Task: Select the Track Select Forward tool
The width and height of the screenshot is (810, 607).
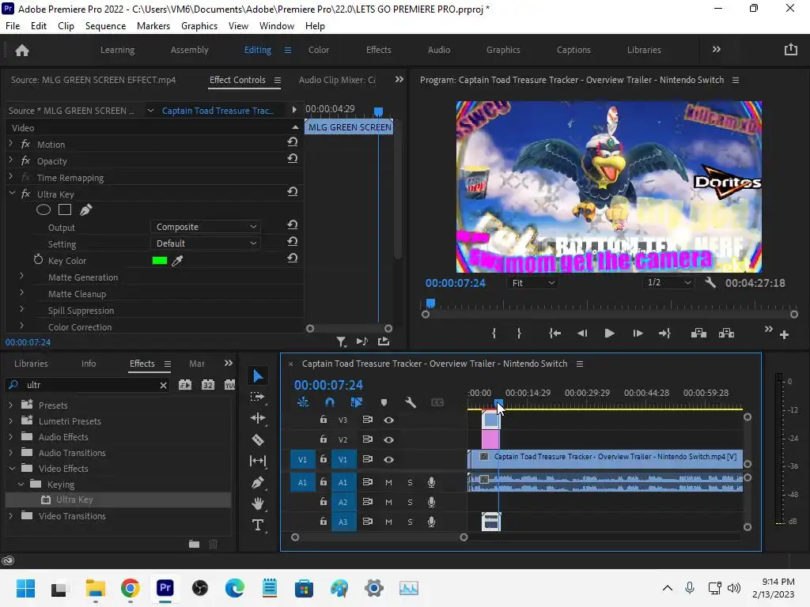Action: (x=257, y=397)
